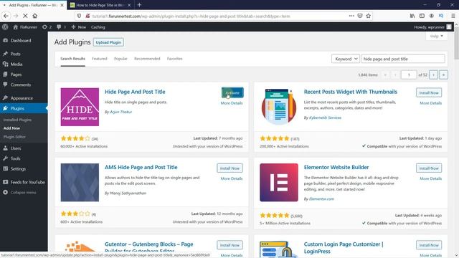Image resolution: width=459 pixels, height=258 pixels.
Task: Go to next results page arrow
Action: pyautogui.click(x=433, y=75)
